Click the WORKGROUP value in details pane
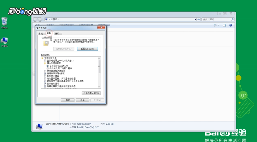The image size is (257, 142). pyautogui.click(x=84, y=124)
